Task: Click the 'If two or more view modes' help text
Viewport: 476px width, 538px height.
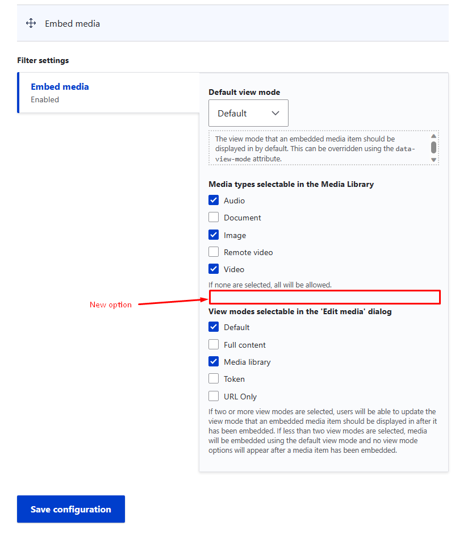Action: 323,431
